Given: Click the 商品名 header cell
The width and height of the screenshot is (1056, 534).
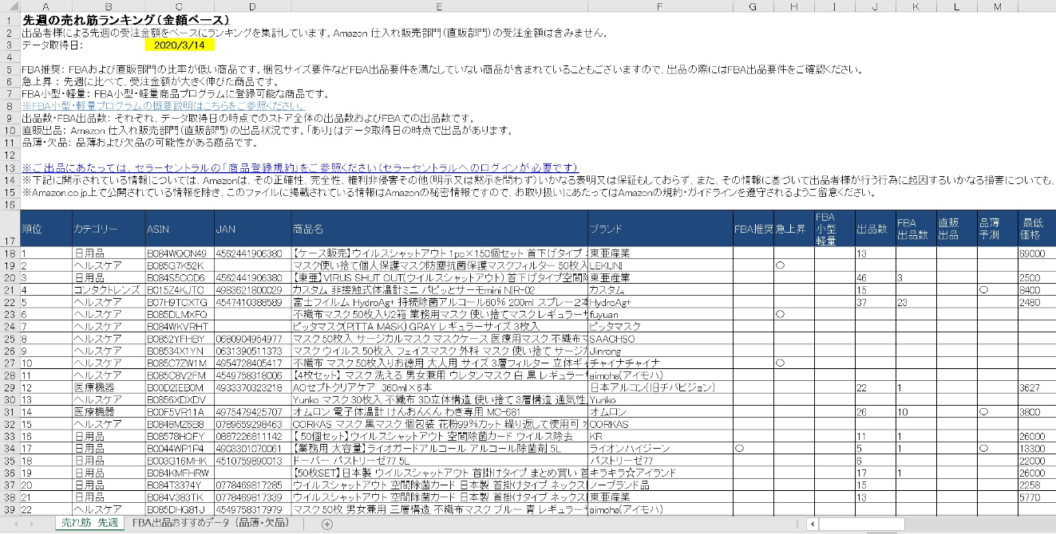Looking at the screenshot, I should click(x=439, y=229).
